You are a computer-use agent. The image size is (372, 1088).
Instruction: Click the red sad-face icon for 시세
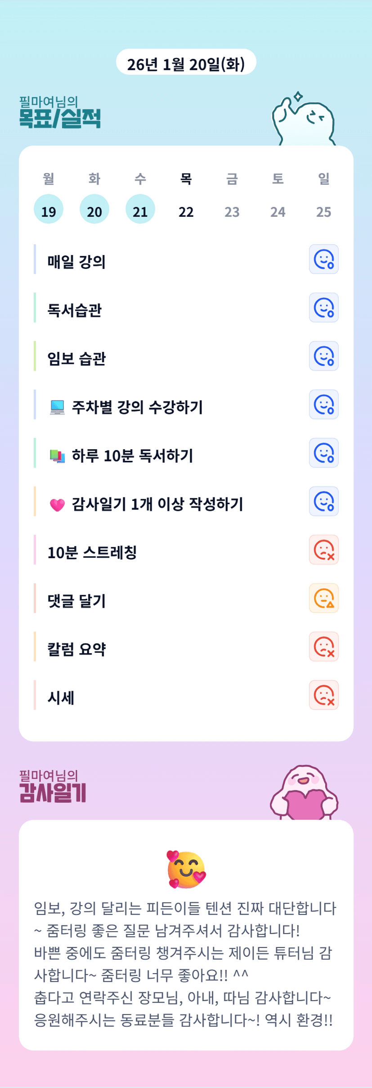pyautogui.click(x=323, y=695)
